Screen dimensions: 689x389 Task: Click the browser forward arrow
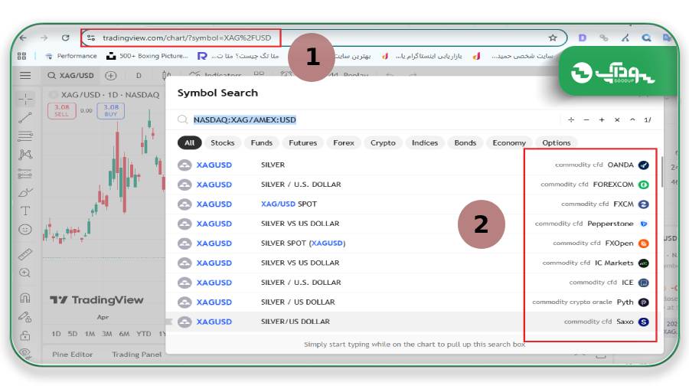[44, 38]
